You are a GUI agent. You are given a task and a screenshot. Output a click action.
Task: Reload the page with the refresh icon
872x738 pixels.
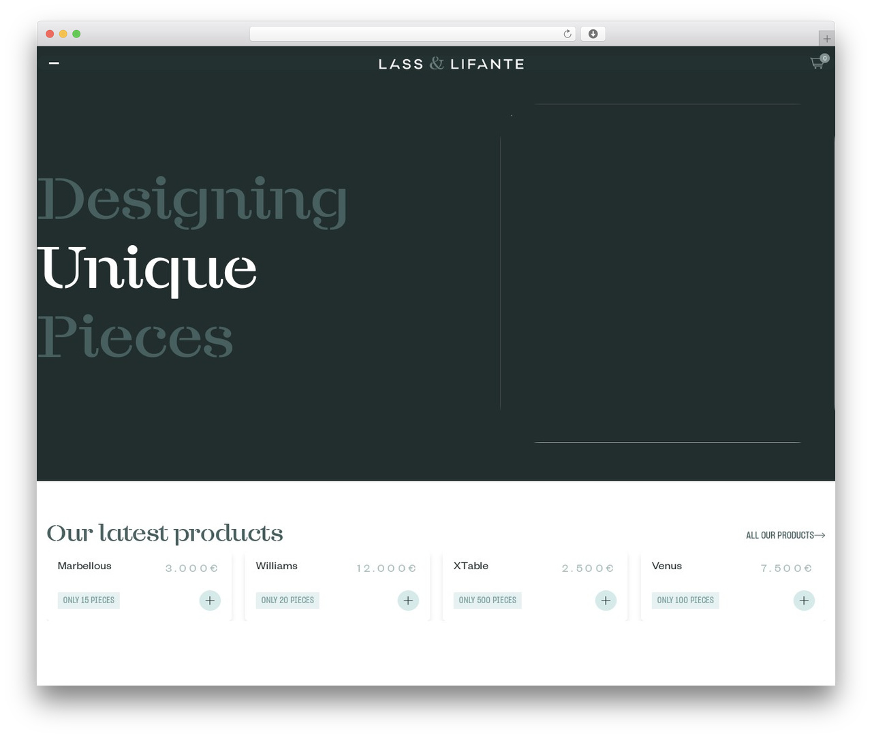click(x=567, y=34)
